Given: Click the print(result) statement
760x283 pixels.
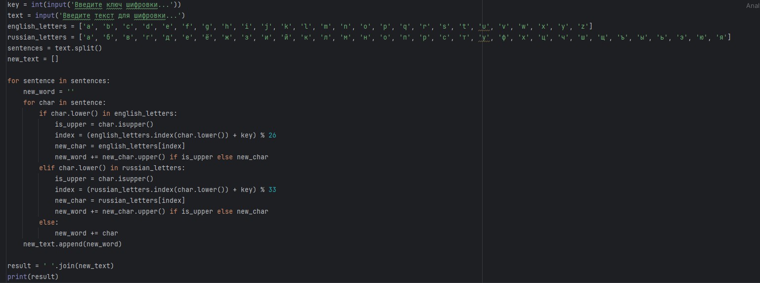Looking at the screenshot, I should 33,277.
